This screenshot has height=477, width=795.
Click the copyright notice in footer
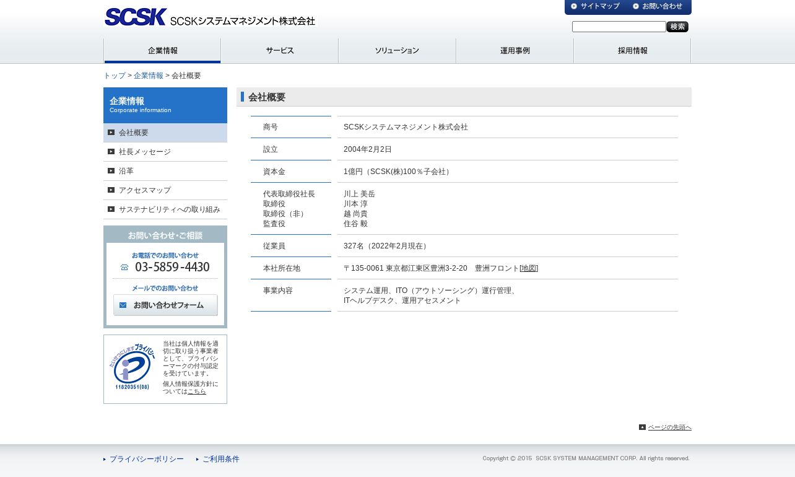[586, 458]
